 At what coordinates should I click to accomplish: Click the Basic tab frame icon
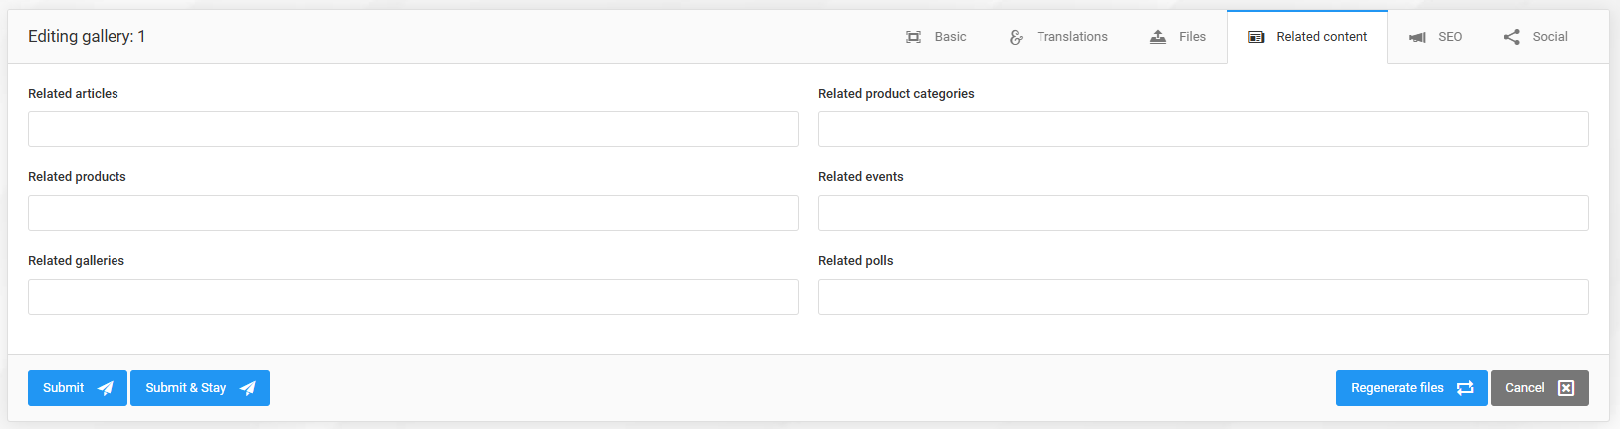coord(913,37)
